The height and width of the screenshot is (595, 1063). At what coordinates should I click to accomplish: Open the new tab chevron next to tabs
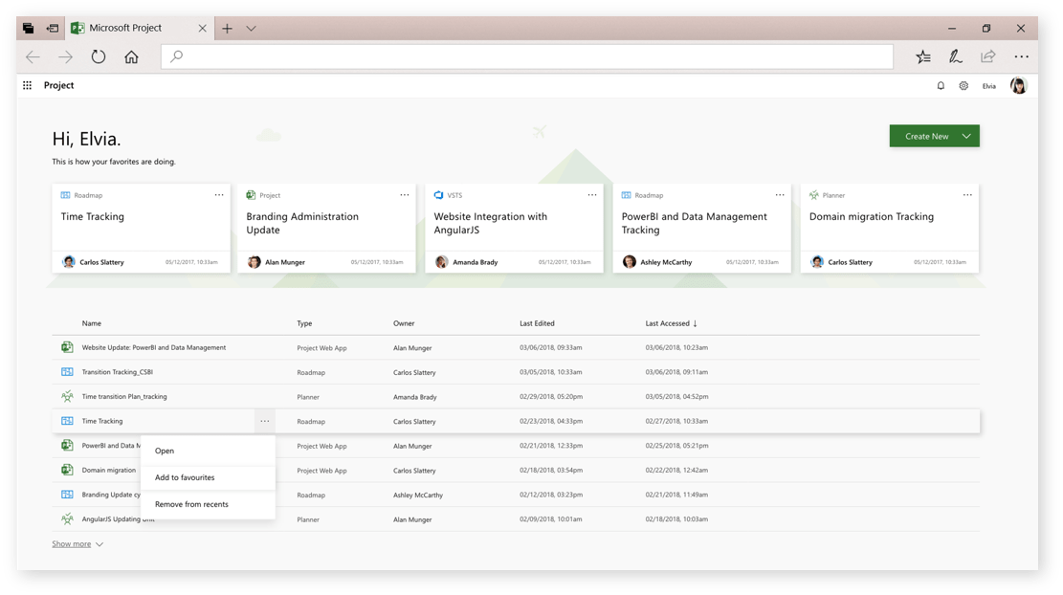click(251, 28)
